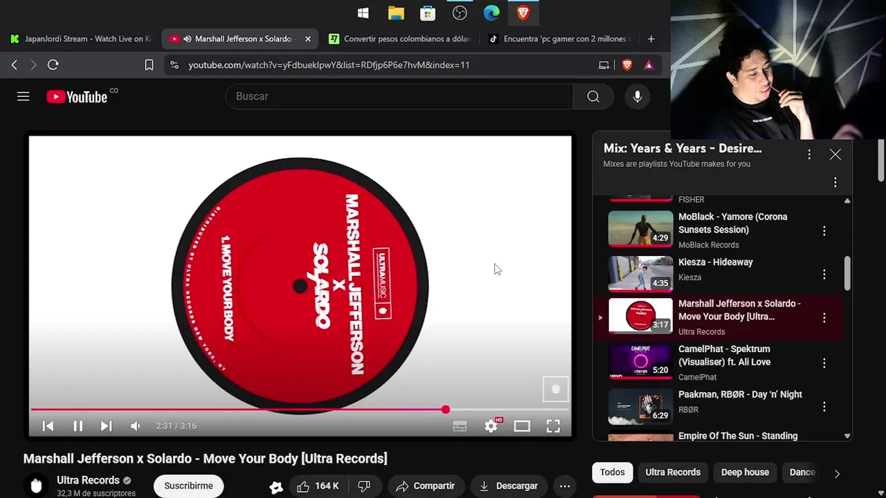Click the video progress bar scrubber

(446, 410)
